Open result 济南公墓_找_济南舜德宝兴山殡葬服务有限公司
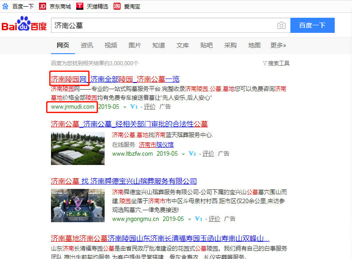 (124, 181)
